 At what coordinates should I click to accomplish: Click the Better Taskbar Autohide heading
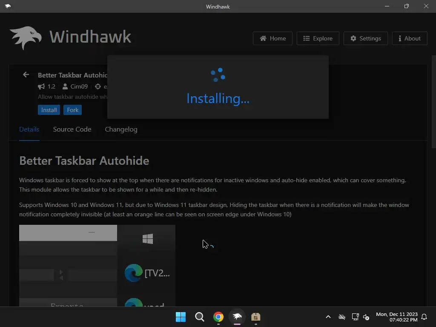click(x=84, y=161)
